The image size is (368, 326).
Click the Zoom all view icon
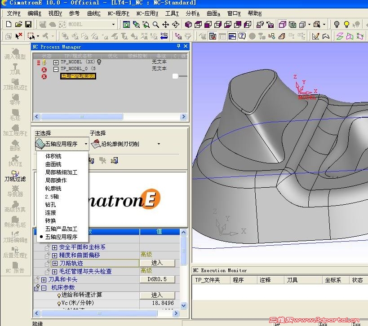click(126, 24)
